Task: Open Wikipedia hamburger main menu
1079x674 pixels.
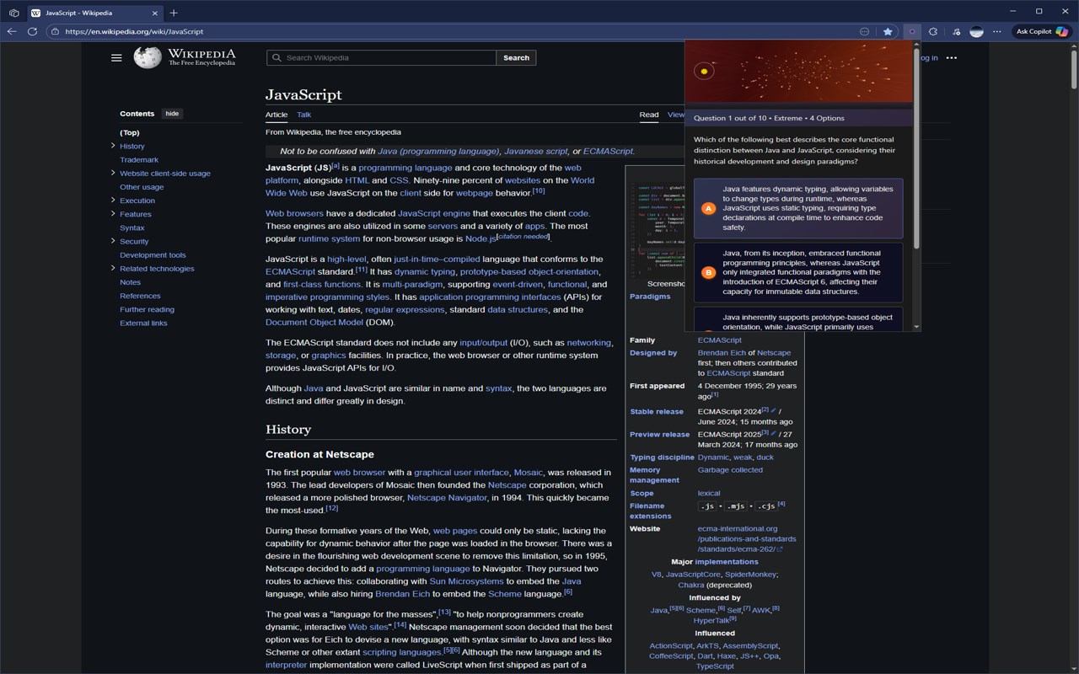Action: (116, 58)
